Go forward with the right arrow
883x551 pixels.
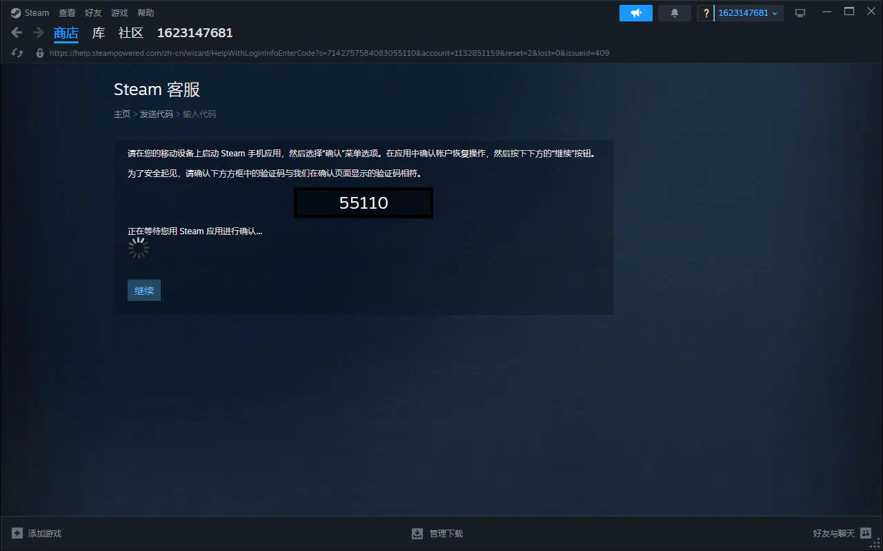coord(39,32)
